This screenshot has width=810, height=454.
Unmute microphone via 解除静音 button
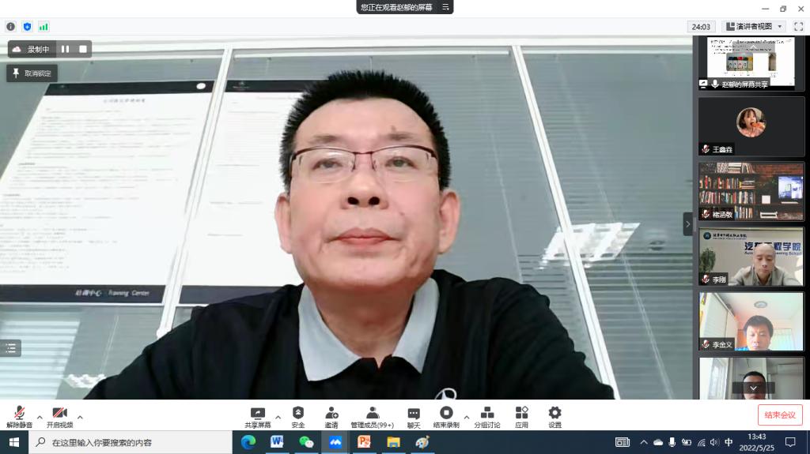[x=19, y=417]
